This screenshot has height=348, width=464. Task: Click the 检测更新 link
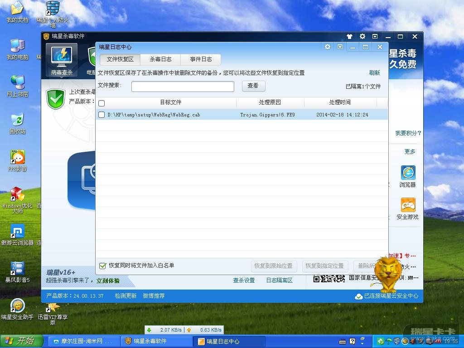point(126,295)
